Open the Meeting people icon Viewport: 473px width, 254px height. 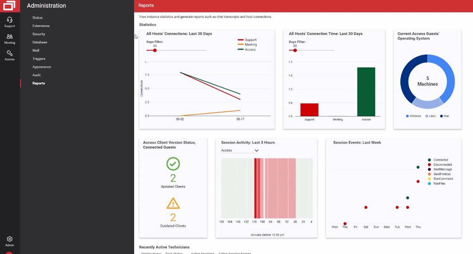(x=9, y=37)
